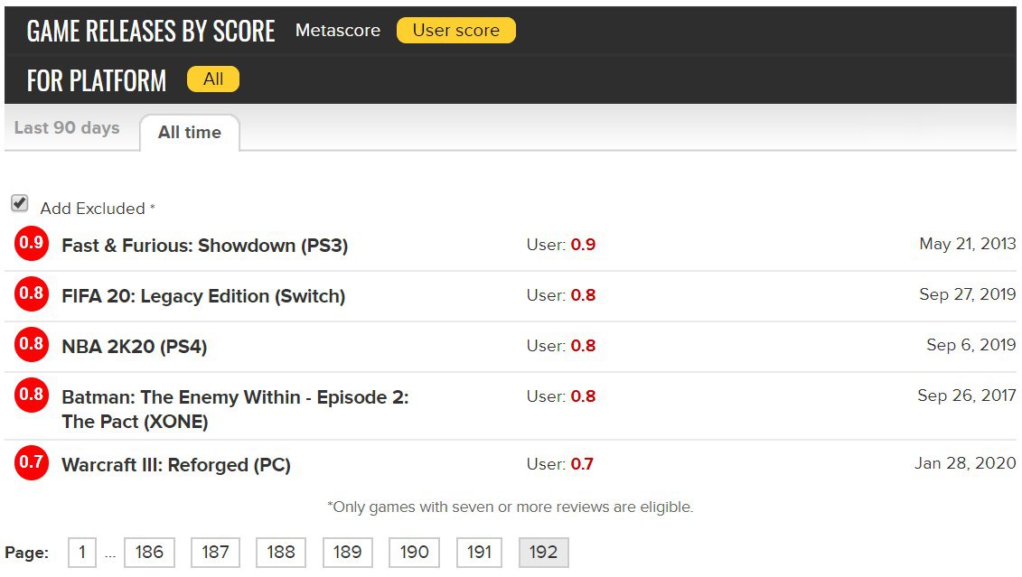1022x577 pixels.
Task: Switch to the Last 90 days tab
Action: (67, 128)
